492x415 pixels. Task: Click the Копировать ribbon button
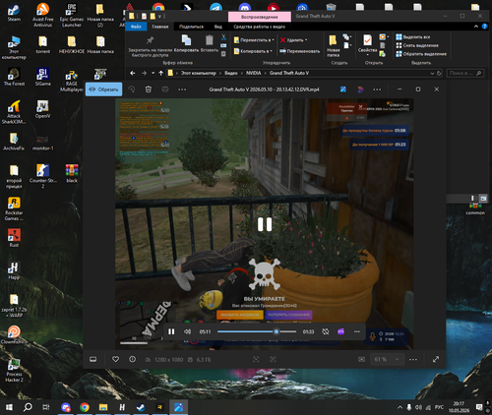(186, 43)
